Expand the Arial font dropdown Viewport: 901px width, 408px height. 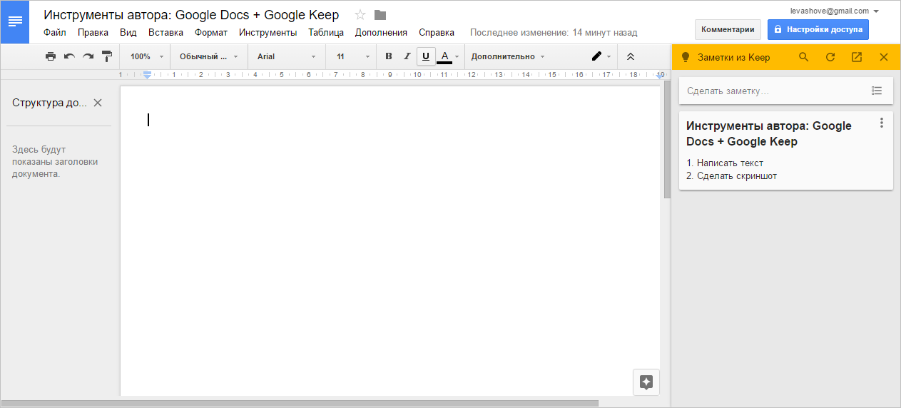tap(285, 56)
